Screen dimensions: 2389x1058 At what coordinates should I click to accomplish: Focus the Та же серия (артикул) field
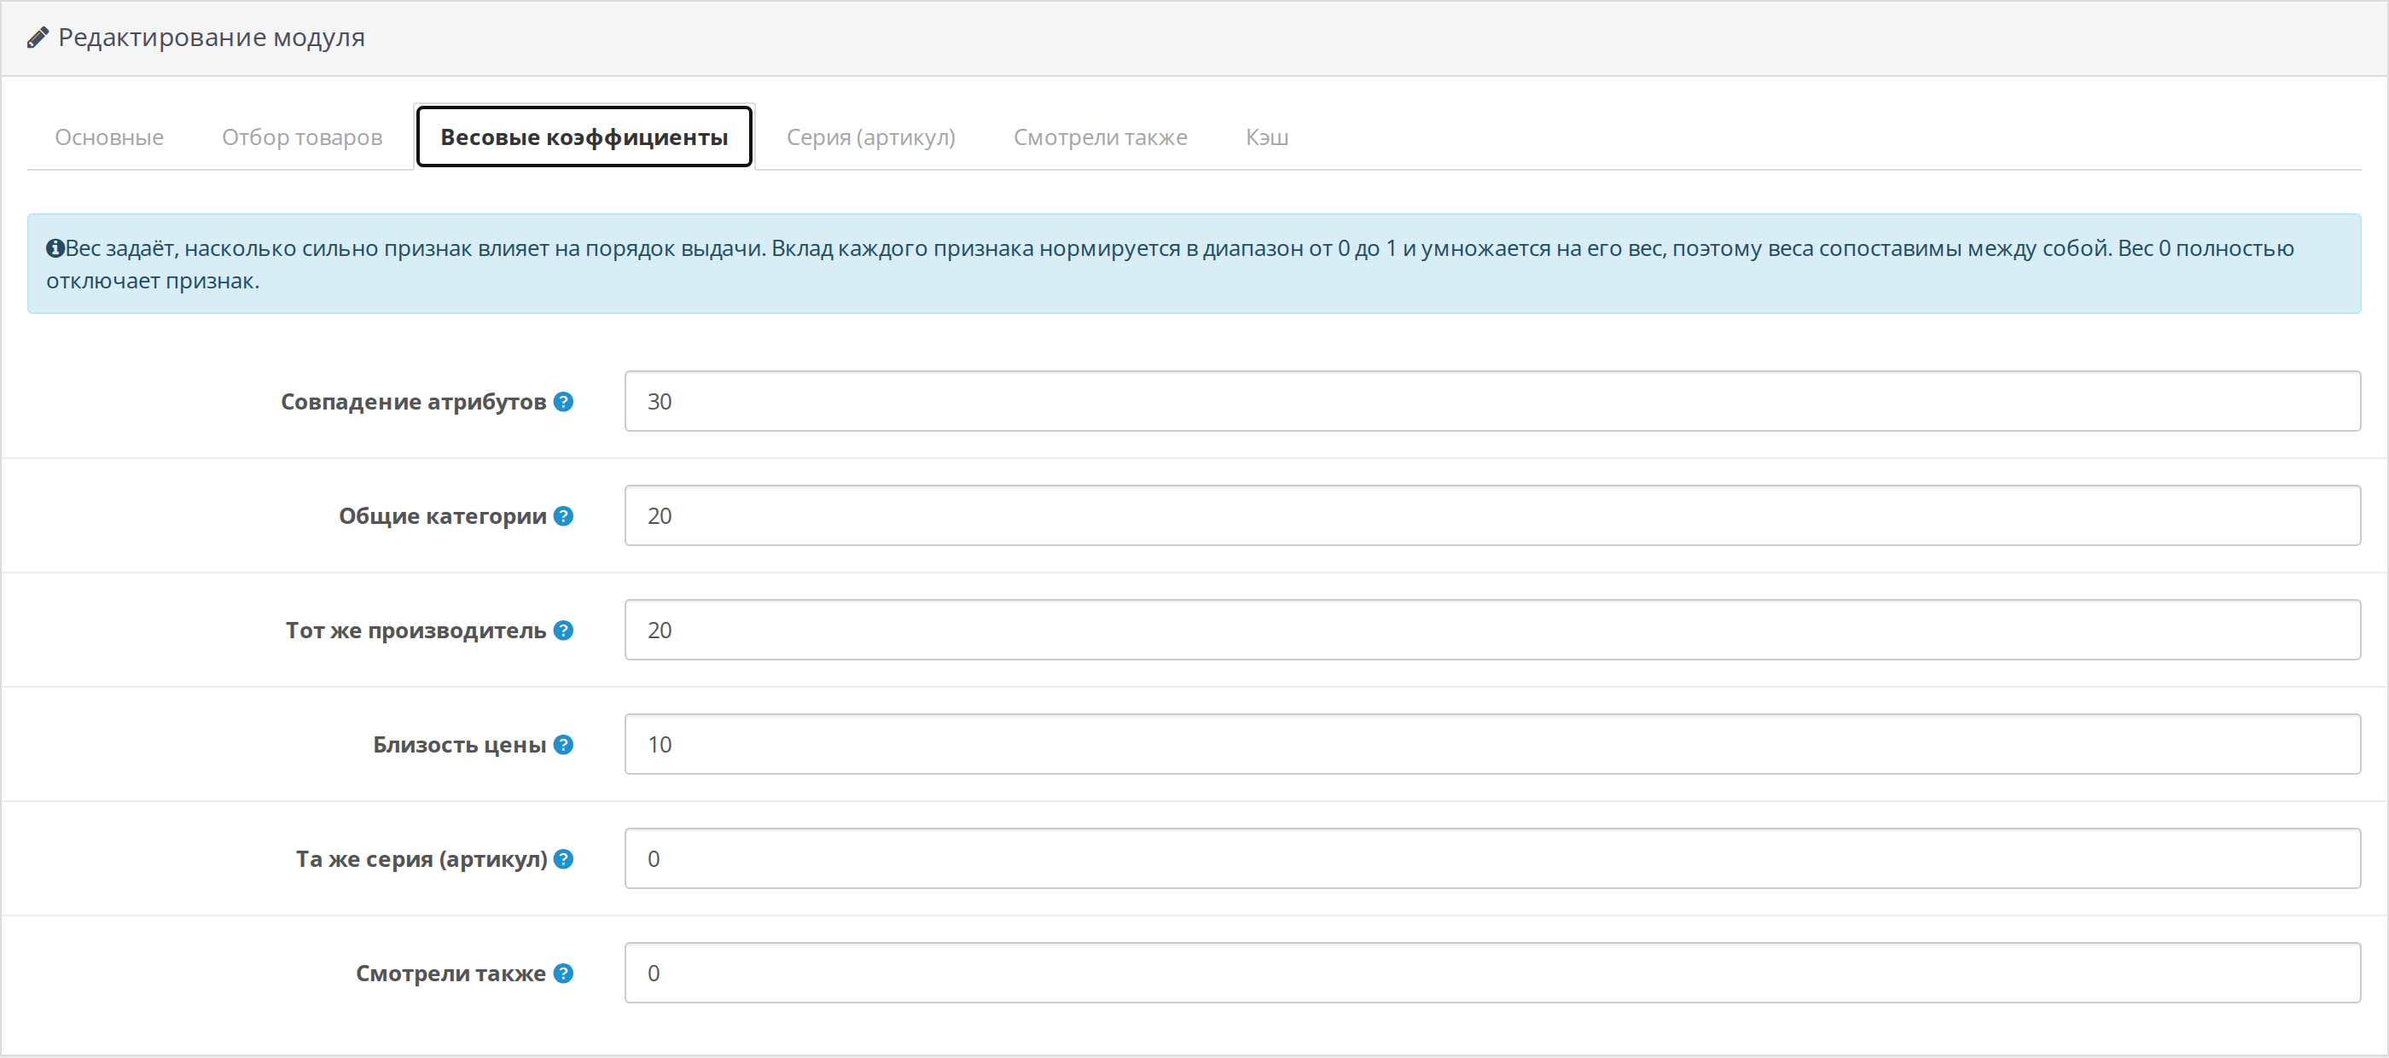pyautogui.click(x=1492, y=858)
